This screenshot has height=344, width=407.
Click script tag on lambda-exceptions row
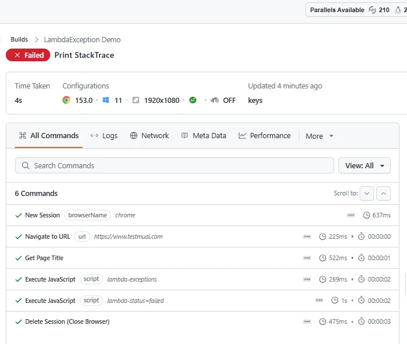91,279
